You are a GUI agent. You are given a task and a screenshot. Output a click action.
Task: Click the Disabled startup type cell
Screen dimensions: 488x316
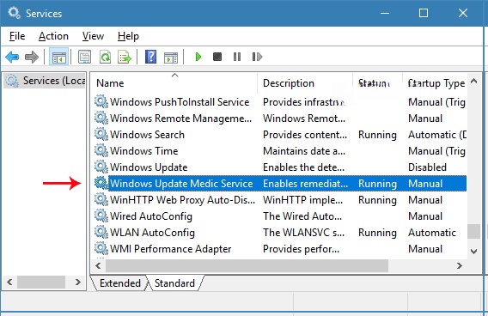point(427,167)
